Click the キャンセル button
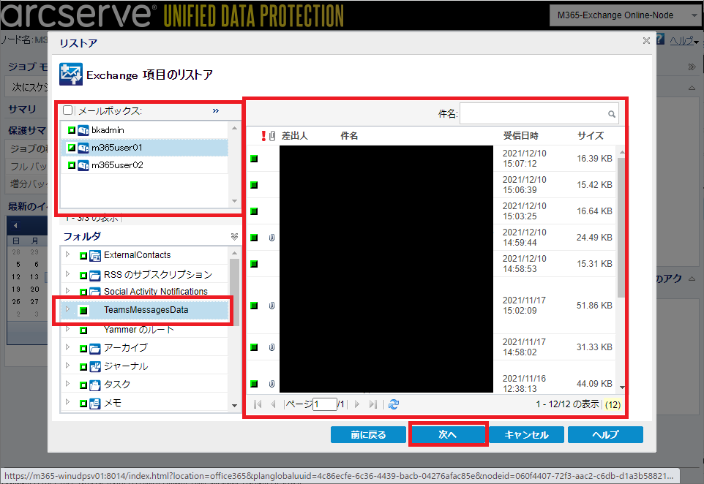 pos(526,435)
